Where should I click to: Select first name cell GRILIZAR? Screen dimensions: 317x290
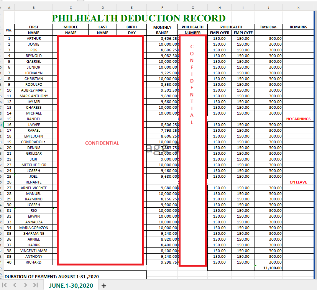(x=34, y=154)
